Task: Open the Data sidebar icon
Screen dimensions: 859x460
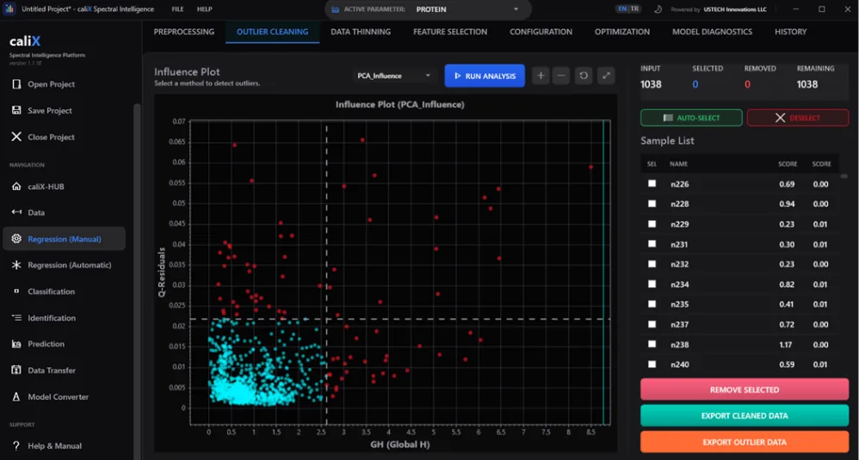Action: [x=16, y=212]
